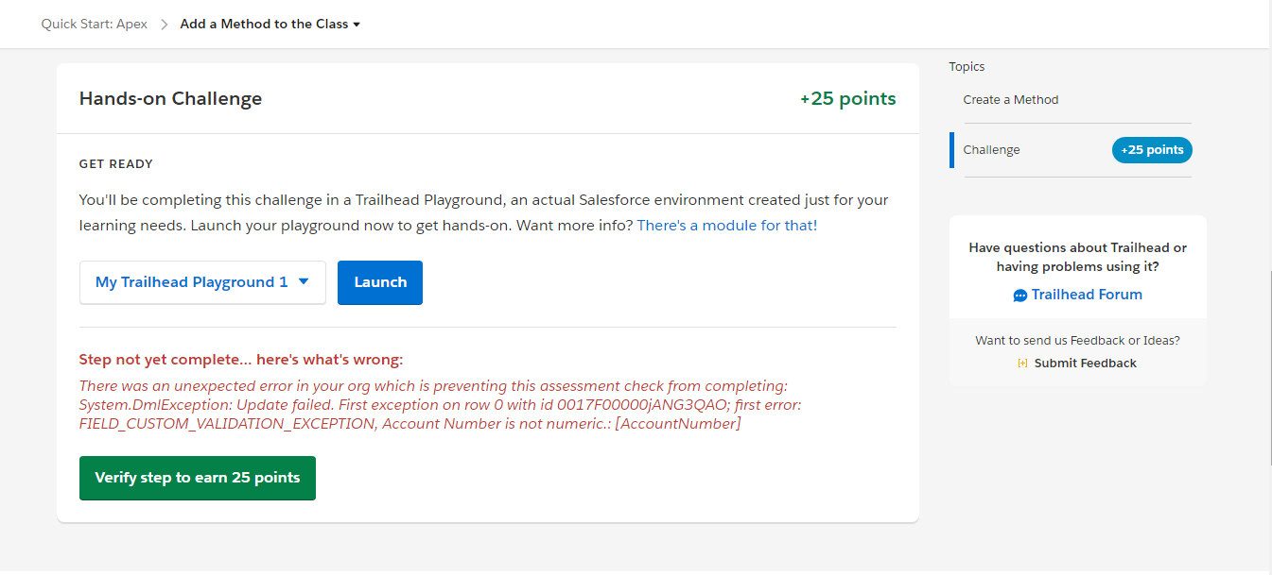Open the Trailhead Forum link text

[x=1087, y=295]
